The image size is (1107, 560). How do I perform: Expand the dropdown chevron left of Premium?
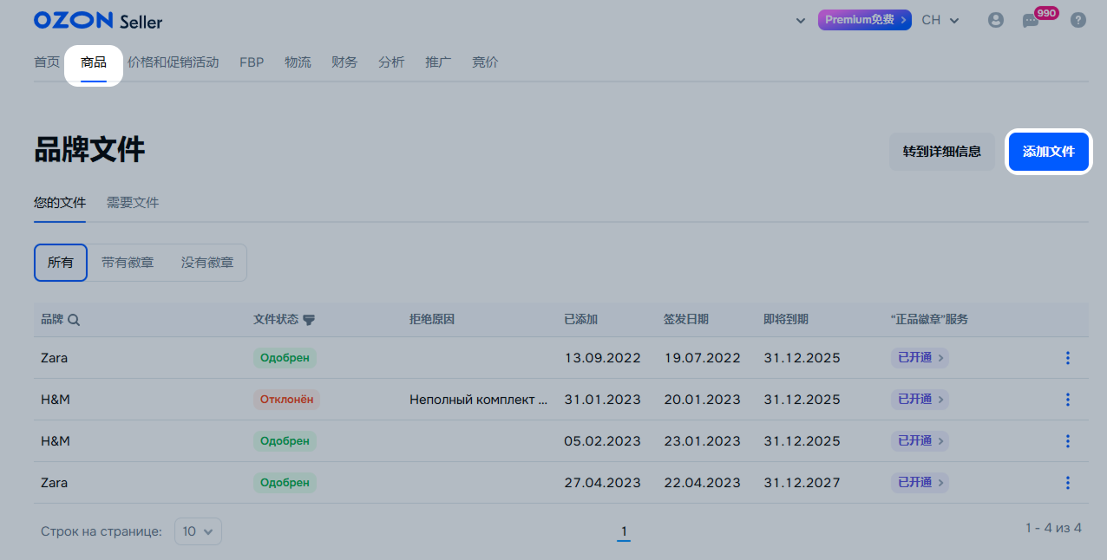tap(801, 21)
